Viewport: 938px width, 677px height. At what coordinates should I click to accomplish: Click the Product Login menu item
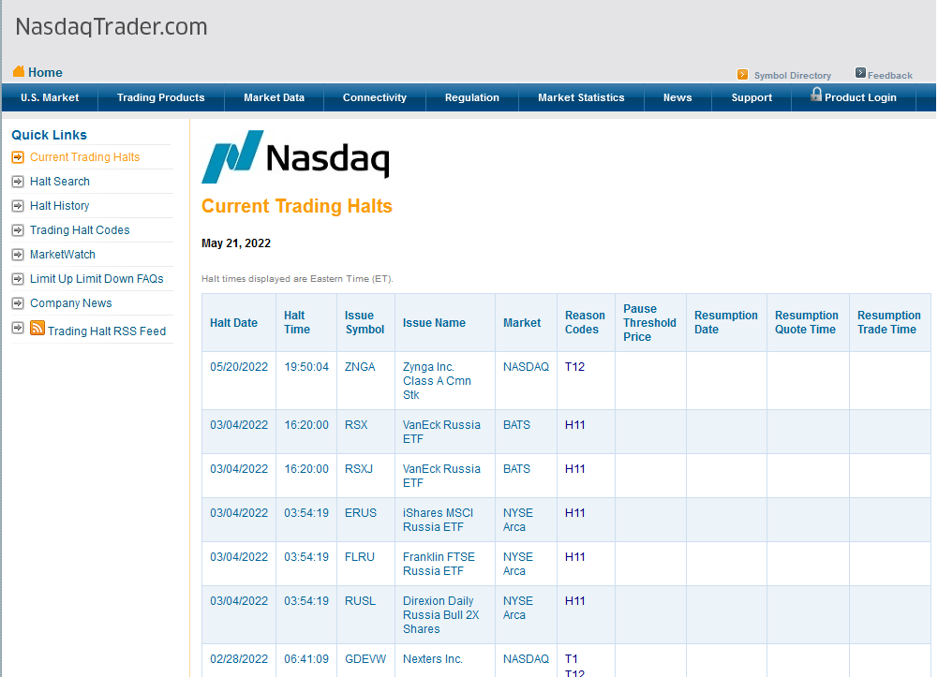pos(854,97)
